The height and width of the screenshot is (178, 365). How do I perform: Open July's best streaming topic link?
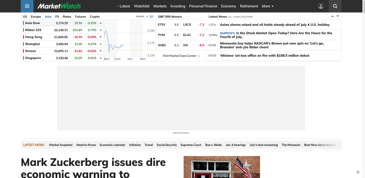tap(263, 145)
